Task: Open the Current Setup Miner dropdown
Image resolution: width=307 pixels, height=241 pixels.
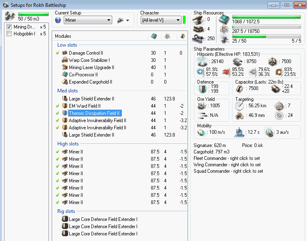Action: click(x=88, y=20)
